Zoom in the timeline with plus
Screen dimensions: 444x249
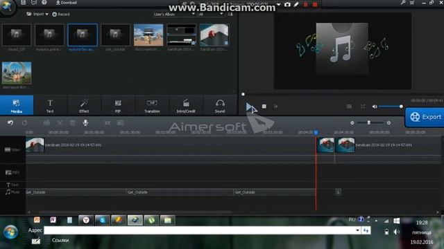pyautogui.click(x=388, y=123)
